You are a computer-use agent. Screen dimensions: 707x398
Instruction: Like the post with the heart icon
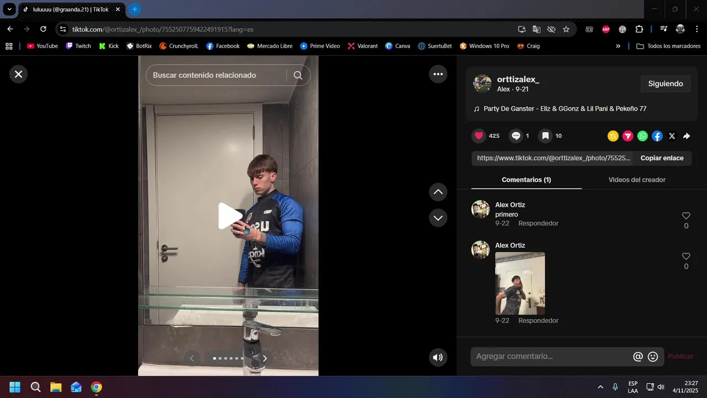479,136
